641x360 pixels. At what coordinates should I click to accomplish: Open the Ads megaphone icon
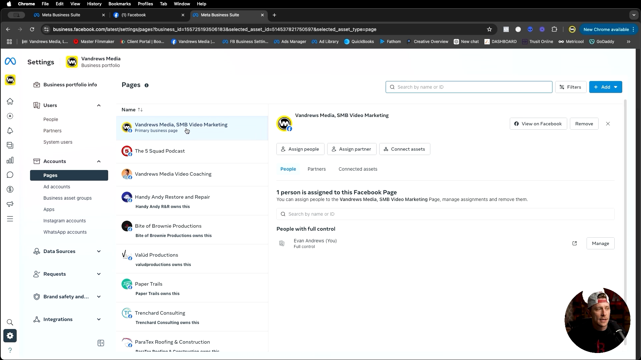10,204
